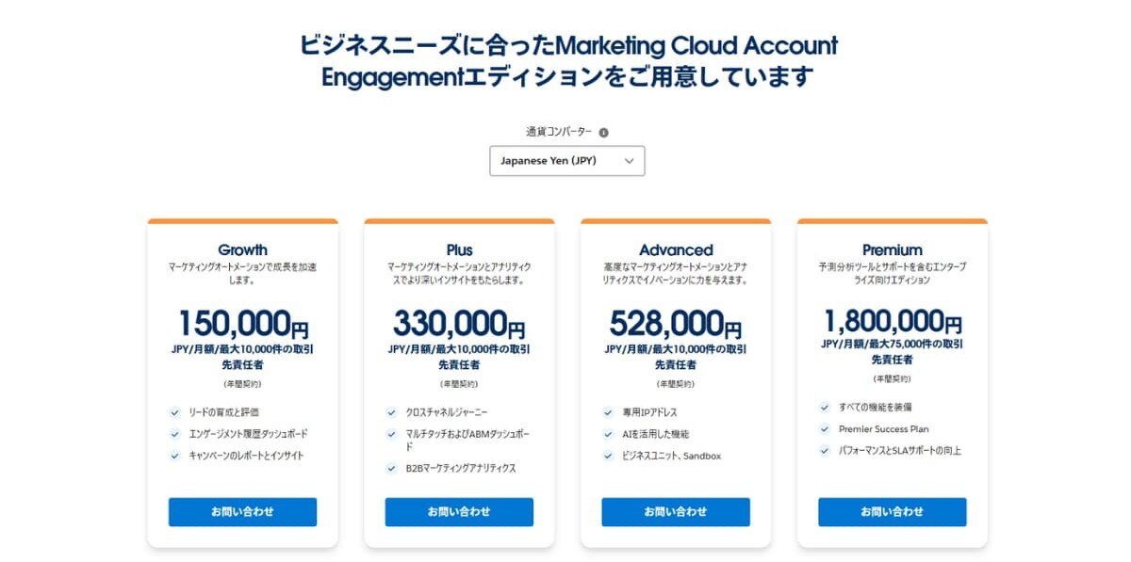Click the checkmark beside AIを活用した機能
This screenshot has width=1131, height=562.
tap(608, 434)
